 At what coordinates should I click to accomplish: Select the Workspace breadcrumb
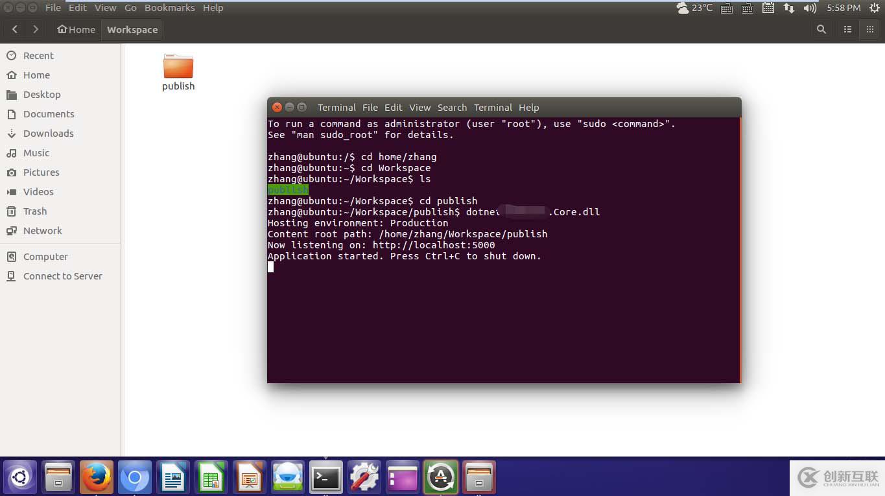[132, 29]
